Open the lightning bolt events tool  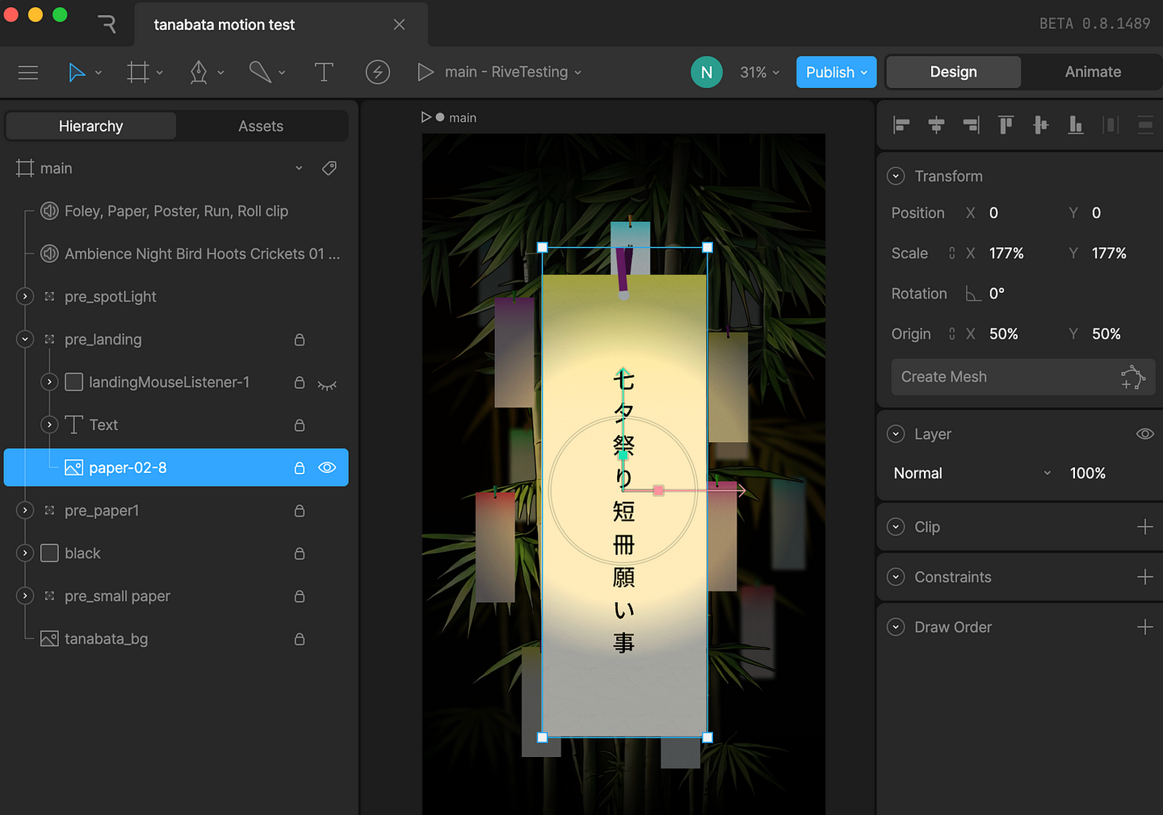pyautogui.click(x=378, y=73)
